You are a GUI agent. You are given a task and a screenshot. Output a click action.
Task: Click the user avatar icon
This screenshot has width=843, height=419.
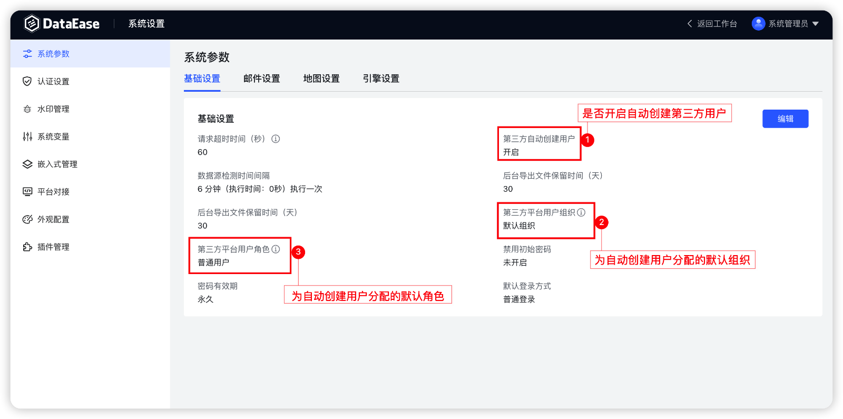pos(758,24)
